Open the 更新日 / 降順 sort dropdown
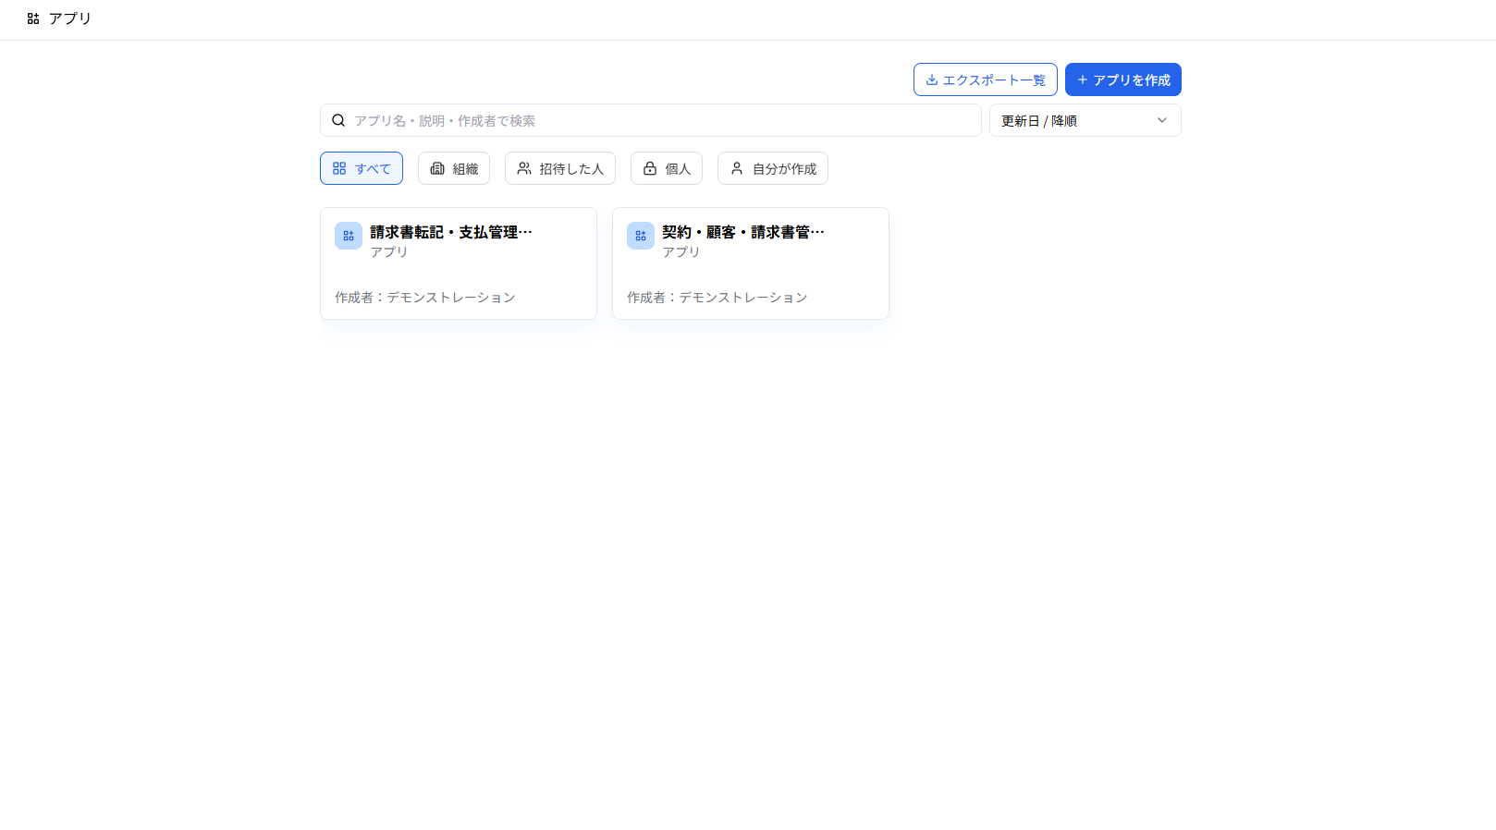The height and width of the screenshot is (830, 1496). tap(1085, 120)
